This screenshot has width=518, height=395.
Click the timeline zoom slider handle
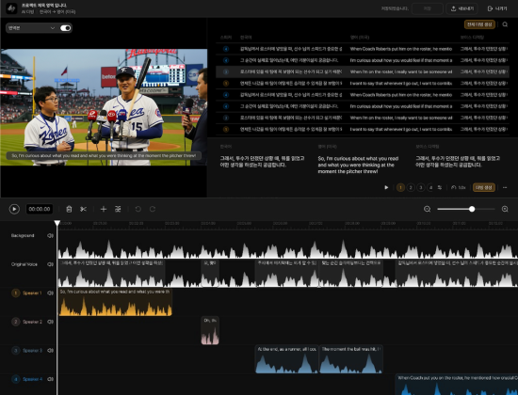[472, 209]
